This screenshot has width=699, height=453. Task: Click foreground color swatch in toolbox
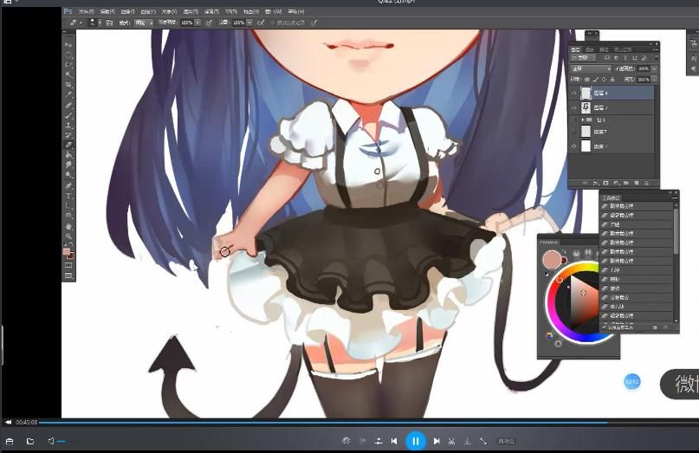[x=67, y=252]
